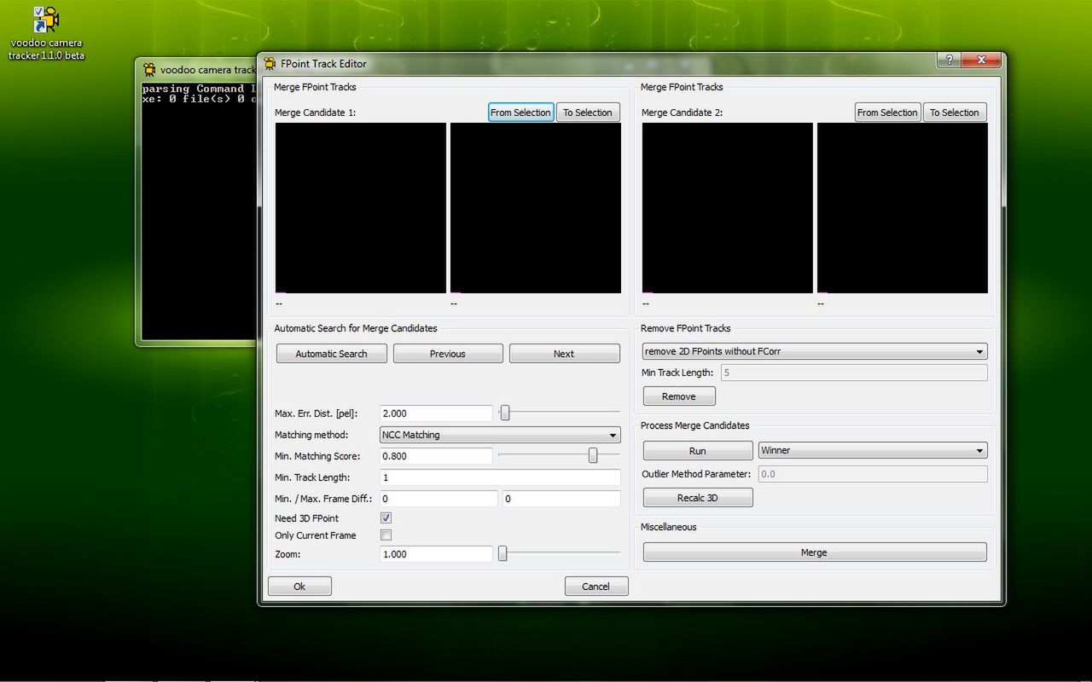This screenshot has height=682, width=1092.
Task: Close the FPoint Track Editor dialog
Action: [981, 60]
